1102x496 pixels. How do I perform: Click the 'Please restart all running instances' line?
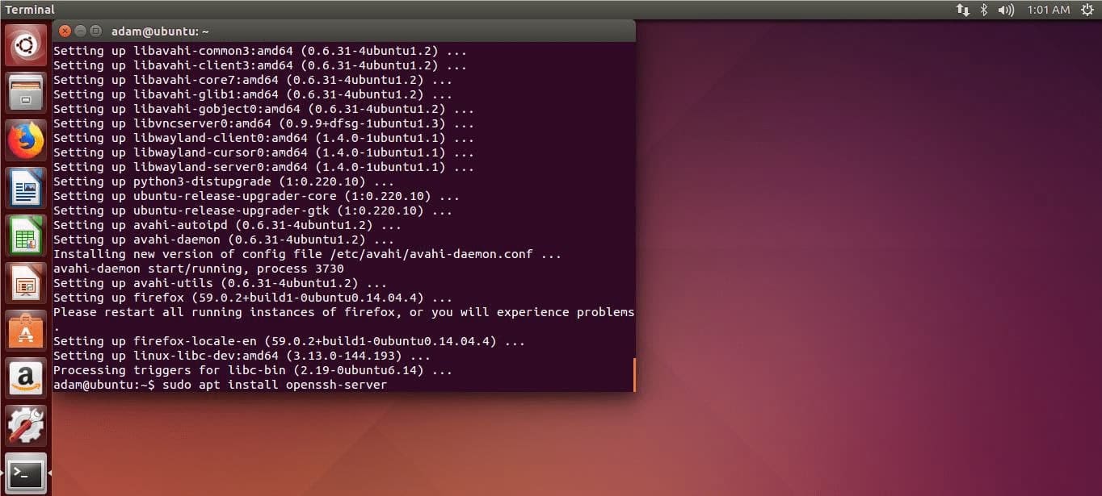(x=343, y=312)
